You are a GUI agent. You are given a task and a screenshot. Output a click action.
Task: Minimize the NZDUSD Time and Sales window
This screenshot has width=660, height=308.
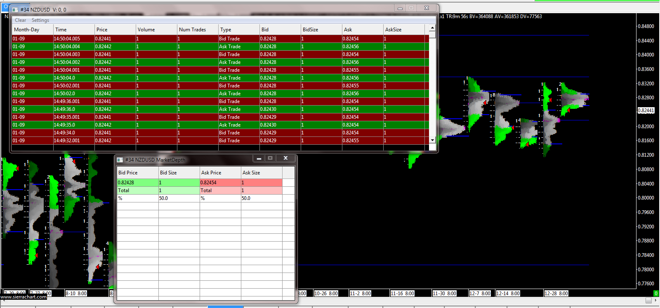[400, 8]
